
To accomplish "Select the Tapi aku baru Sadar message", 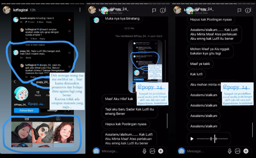I will tap(130, 111).
